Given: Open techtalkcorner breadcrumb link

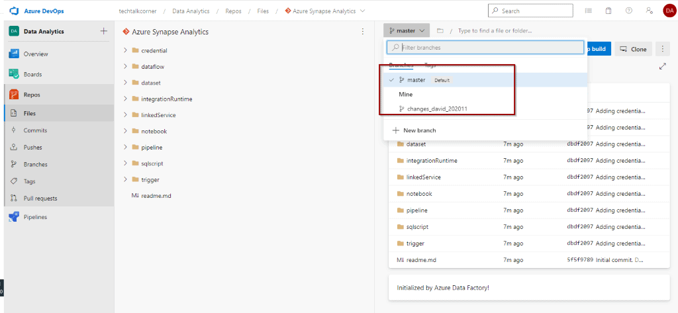Looking at the screenshot, I should click(x=136, y=11).
